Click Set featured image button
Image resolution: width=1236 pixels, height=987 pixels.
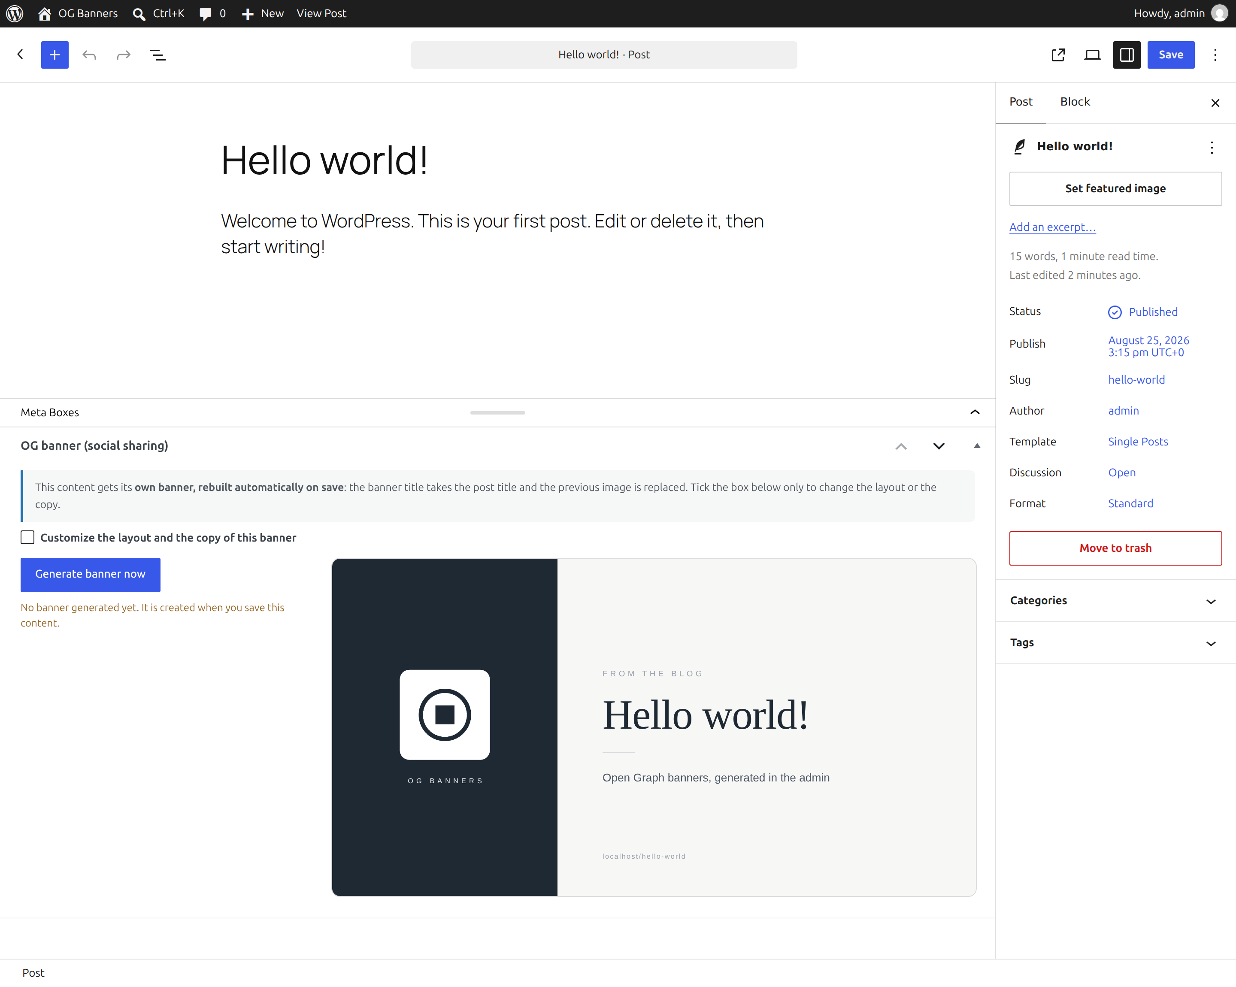click(x=1115, y=188)
